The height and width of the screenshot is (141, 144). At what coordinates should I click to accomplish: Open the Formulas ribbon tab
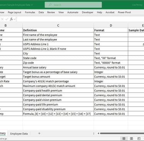coord(30,12)
